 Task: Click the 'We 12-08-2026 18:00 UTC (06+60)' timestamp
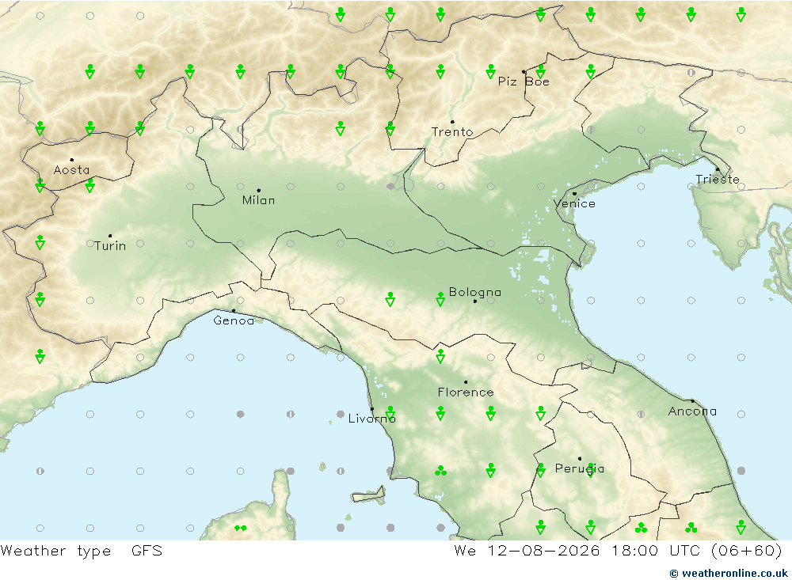618,551
